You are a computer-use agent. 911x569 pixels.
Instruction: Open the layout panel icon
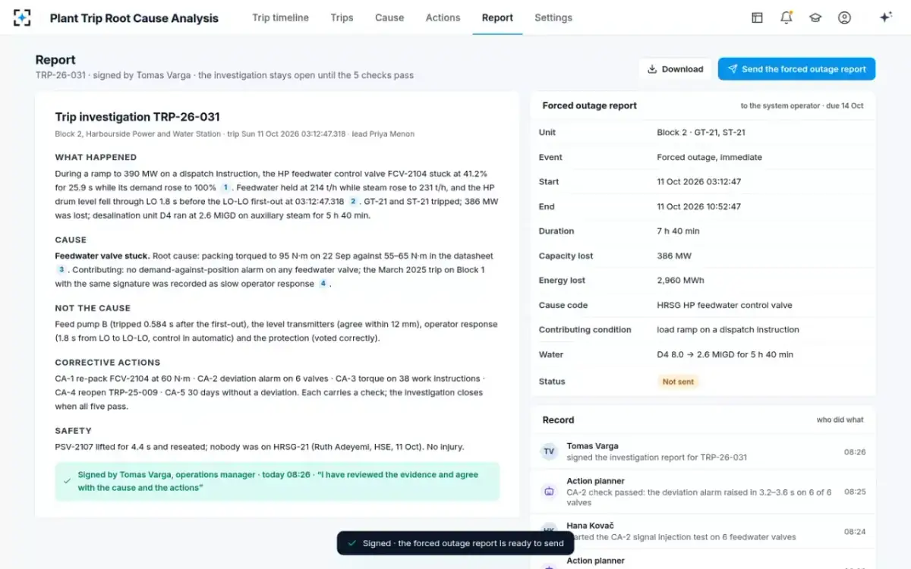point(757,17)
